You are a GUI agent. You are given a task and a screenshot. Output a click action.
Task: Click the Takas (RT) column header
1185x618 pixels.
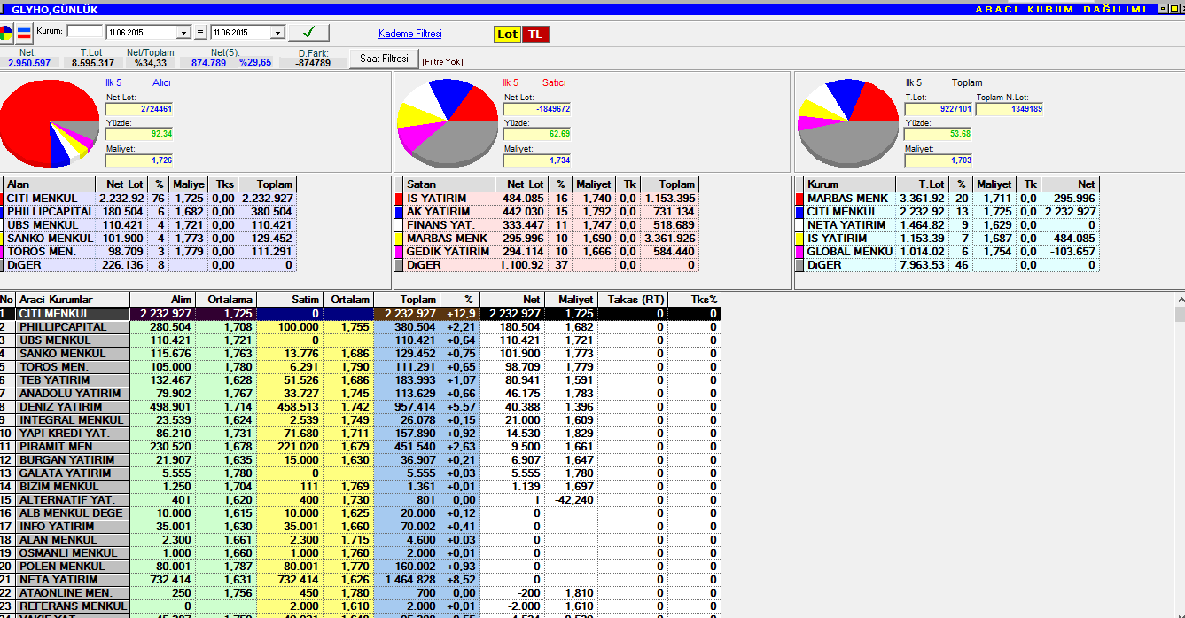click(x=632, y=300)
